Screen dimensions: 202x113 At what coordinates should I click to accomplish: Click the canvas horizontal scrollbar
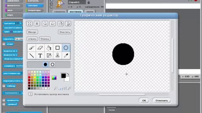[x=122, y=94]
